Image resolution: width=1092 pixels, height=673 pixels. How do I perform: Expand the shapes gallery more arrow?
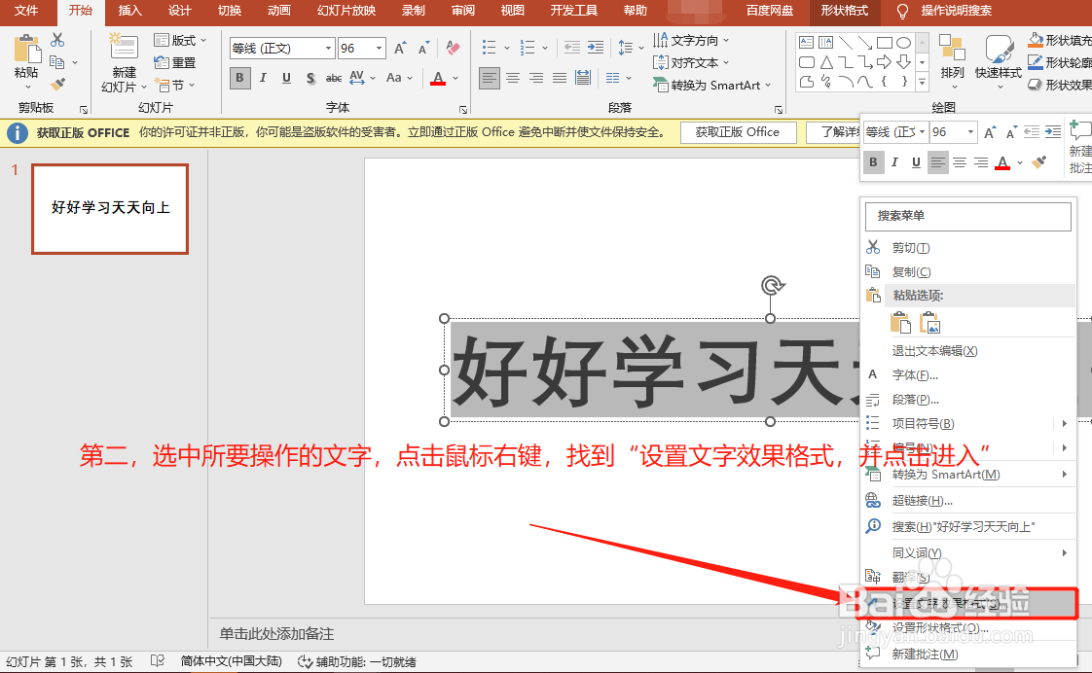coord(922,82)
